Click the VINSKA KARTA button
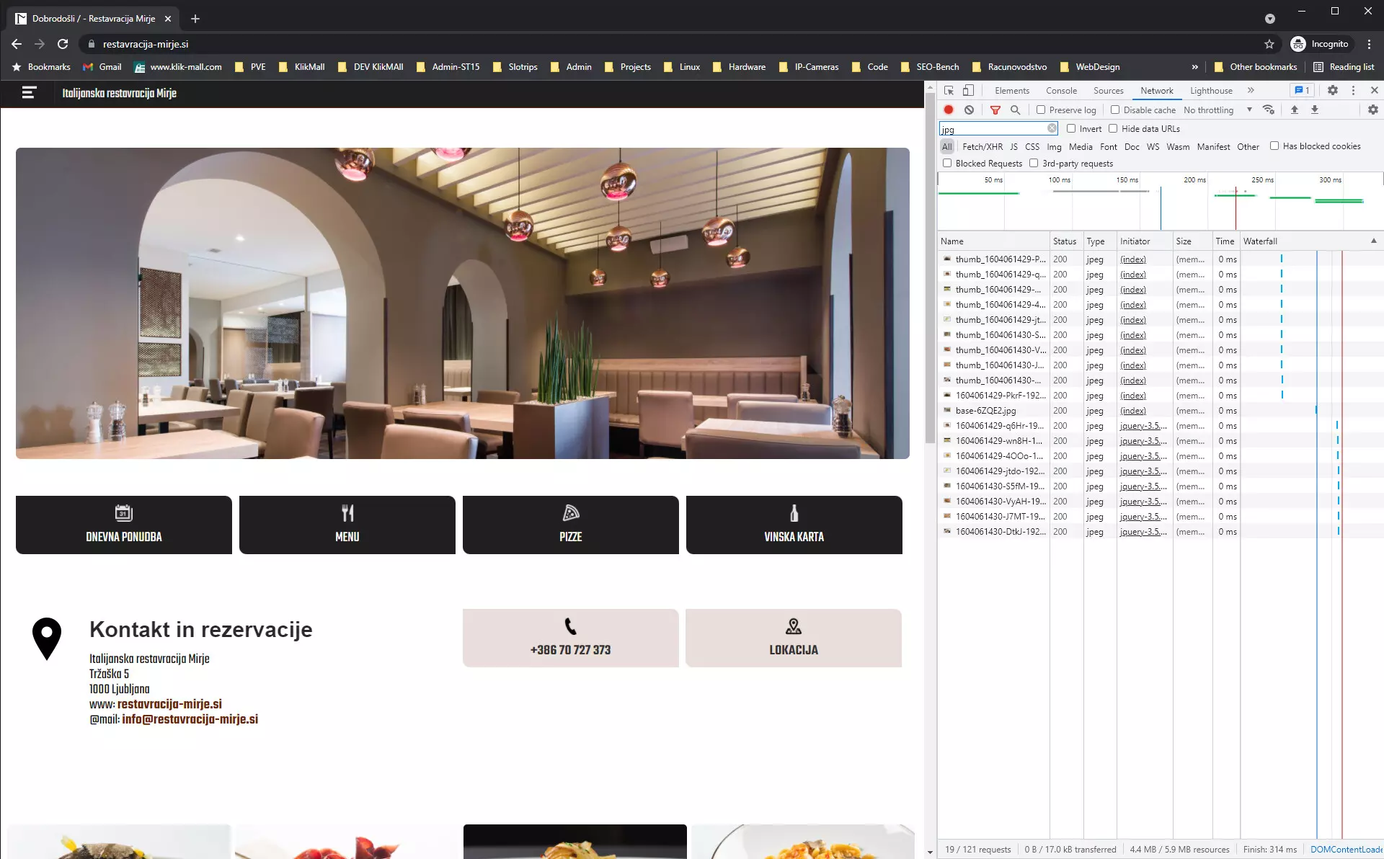The width and height of the screenshot is (1384, 859). pos(794,525)
